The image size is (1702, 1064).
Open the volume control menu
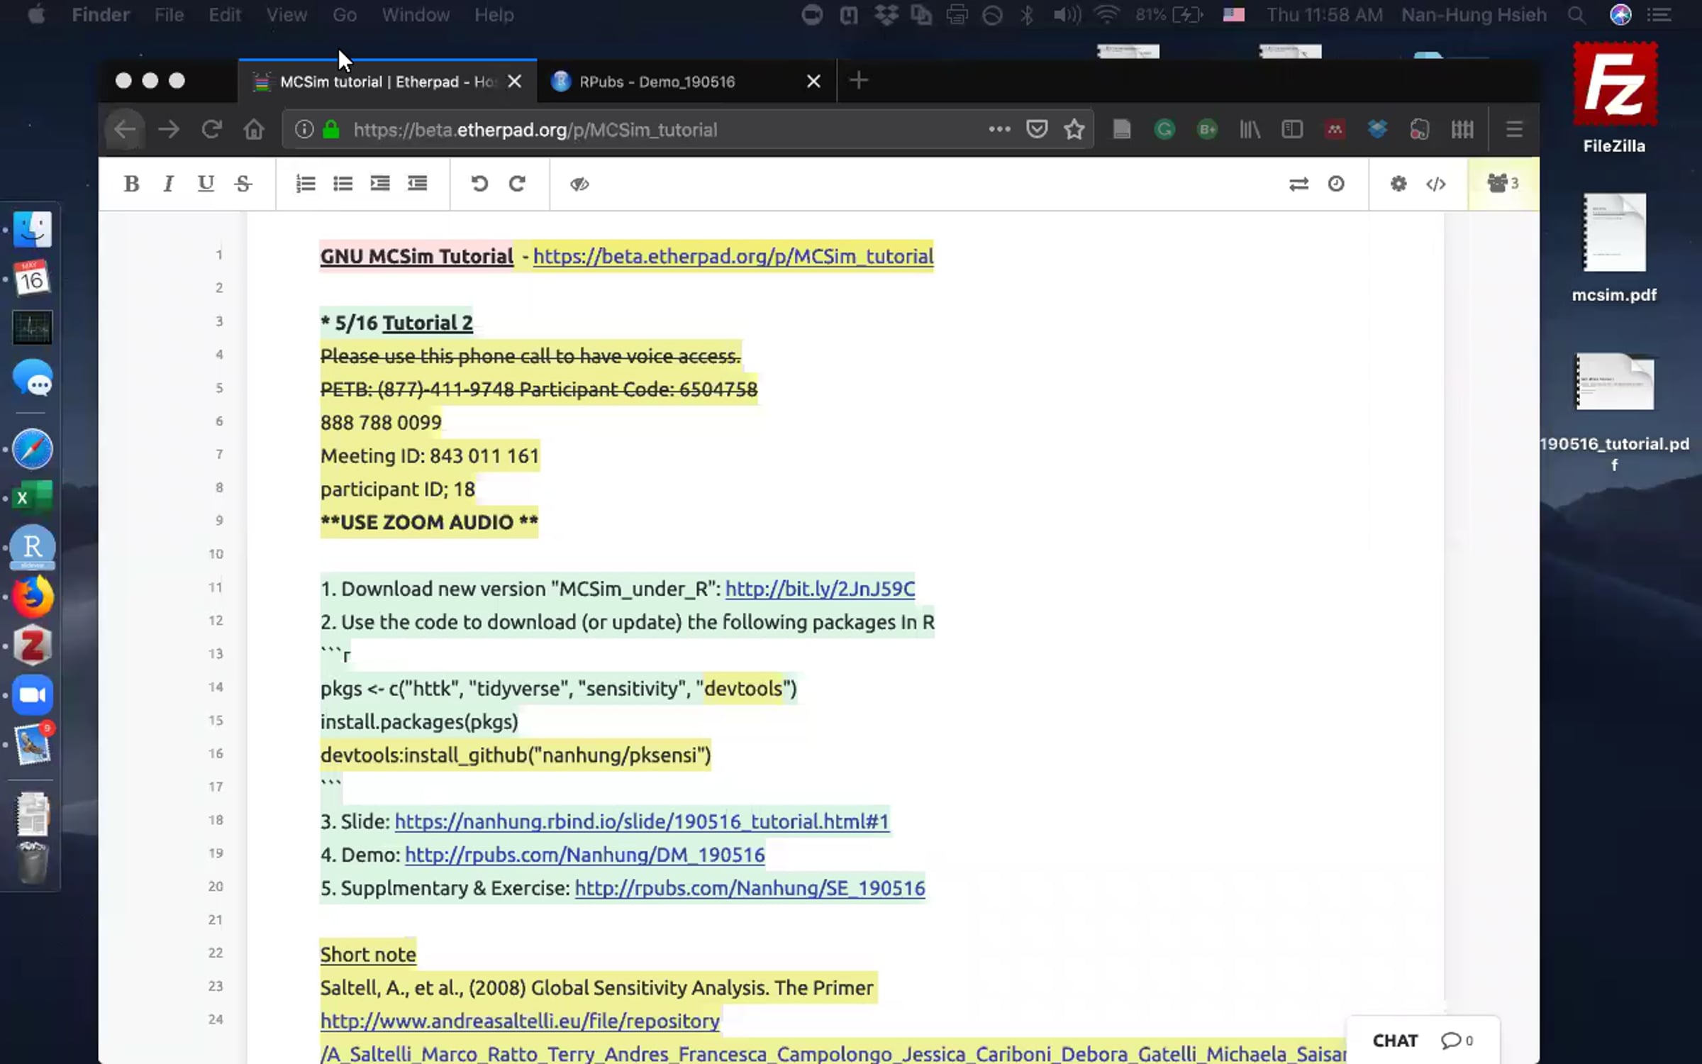click(x=1067, y=15)
